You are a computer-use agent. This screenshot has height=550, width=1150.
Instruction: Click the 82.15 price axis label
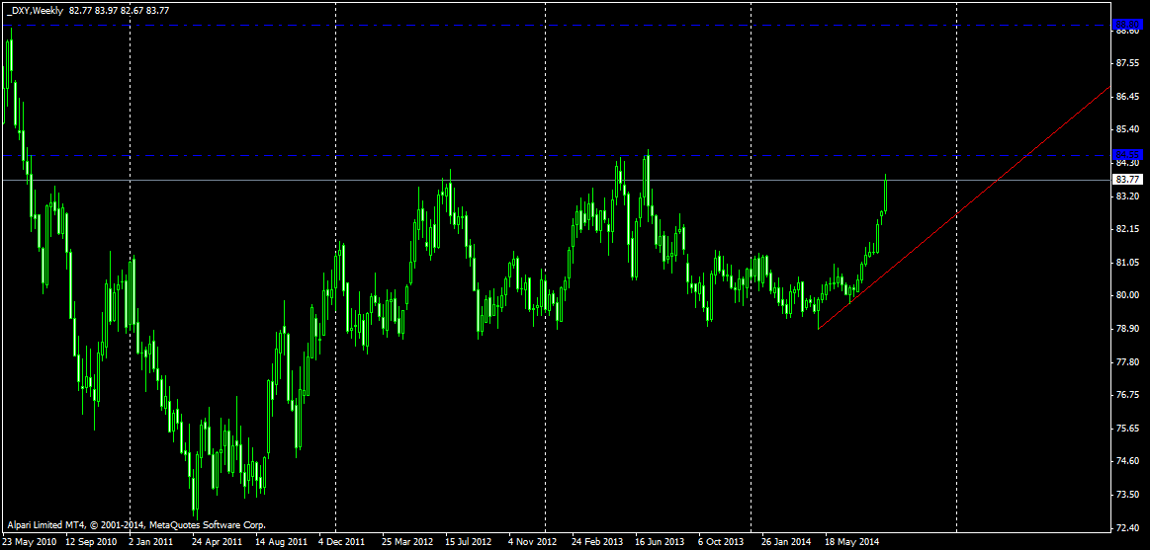(1126, 229)
